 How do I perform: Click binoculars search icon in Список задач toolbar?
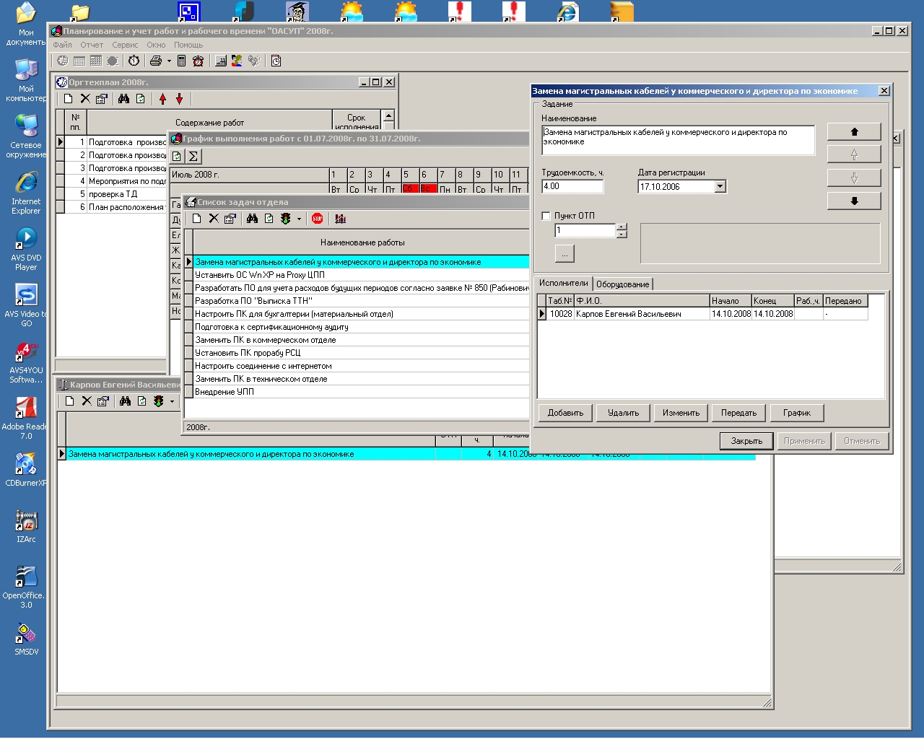(252, 219)
